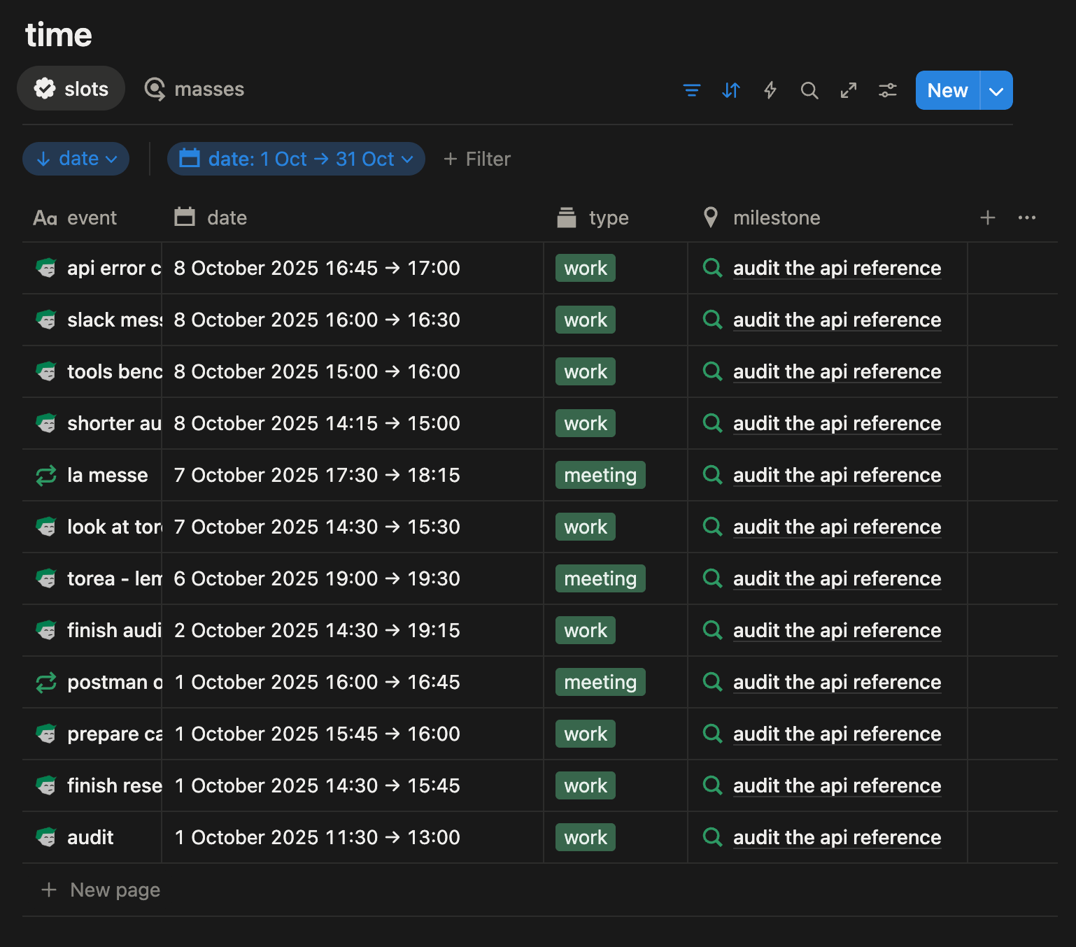Image resolution: width=1076 pixels, height=947 pixels.
Task: Add a filter with + Filter
Action: [x=477, y=159]
